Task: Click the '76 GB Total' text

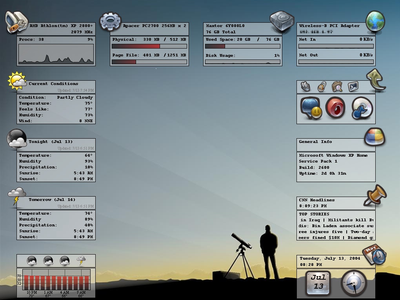Action: [x=221, y=32]
